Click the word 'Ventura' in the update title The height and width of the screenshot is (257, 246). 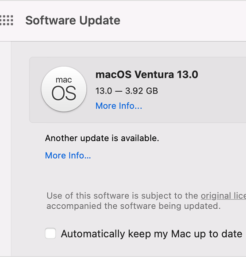(x=154, y=75)
